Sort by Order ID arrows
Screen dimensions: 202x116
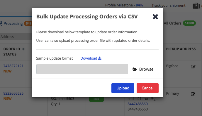pos(23,49)
